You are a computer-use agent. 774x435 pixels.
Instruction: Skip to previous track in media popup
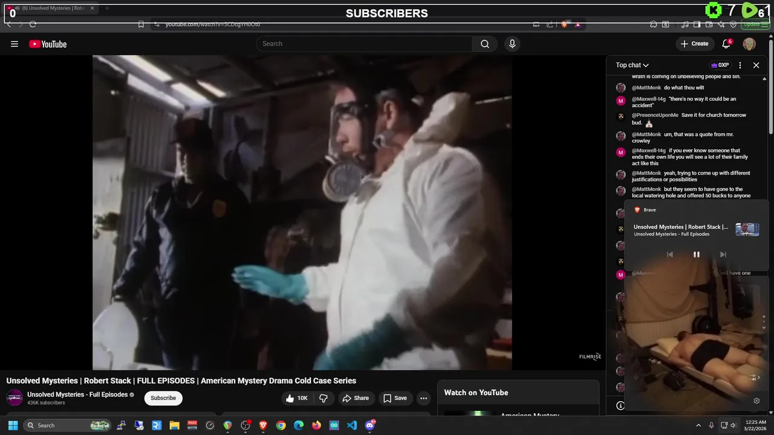pyautogui.click(x=669, y=254)
